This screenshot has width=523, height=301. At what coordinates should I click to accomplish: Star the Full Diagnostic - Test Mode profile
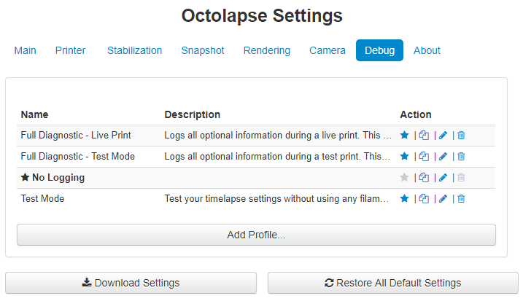click(x=405, y=157)
